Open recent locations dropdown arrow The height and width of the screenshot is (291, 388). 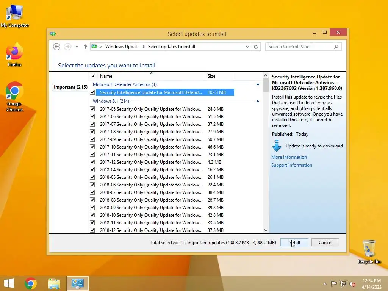pos(77,47)
